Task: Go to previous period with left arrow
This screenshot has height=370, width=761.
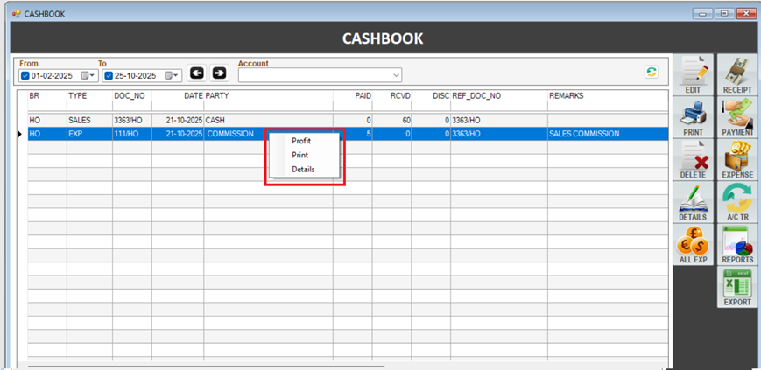Action: coord(196,73)
